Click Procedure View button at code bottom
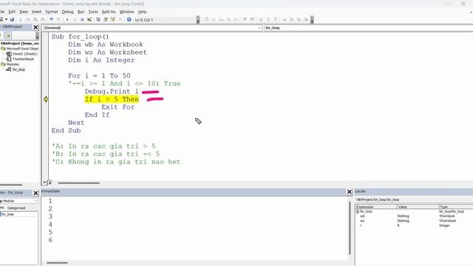 point(44,183)
